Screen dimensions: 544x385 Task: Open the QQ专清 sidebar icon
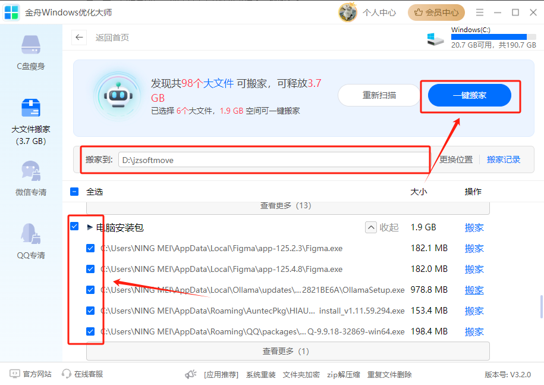coord(31,234)
